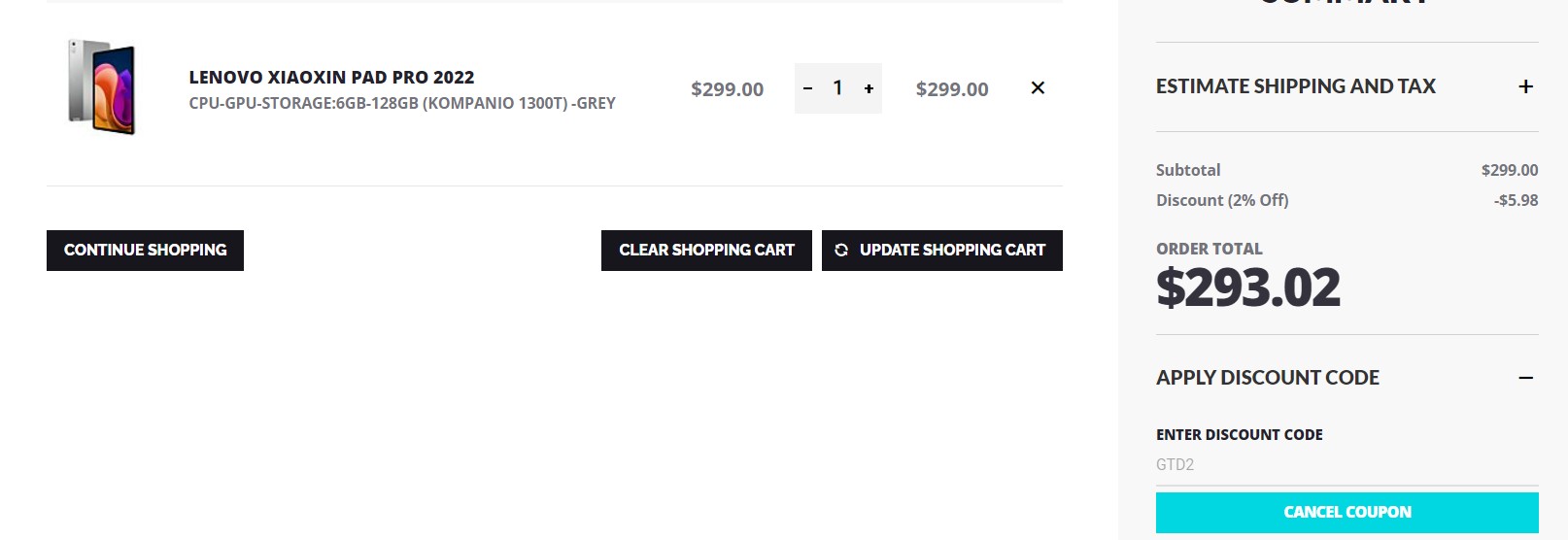Increase quantity with the plus button
Screen dimensions: 1568x540
(x=869, y=88)
